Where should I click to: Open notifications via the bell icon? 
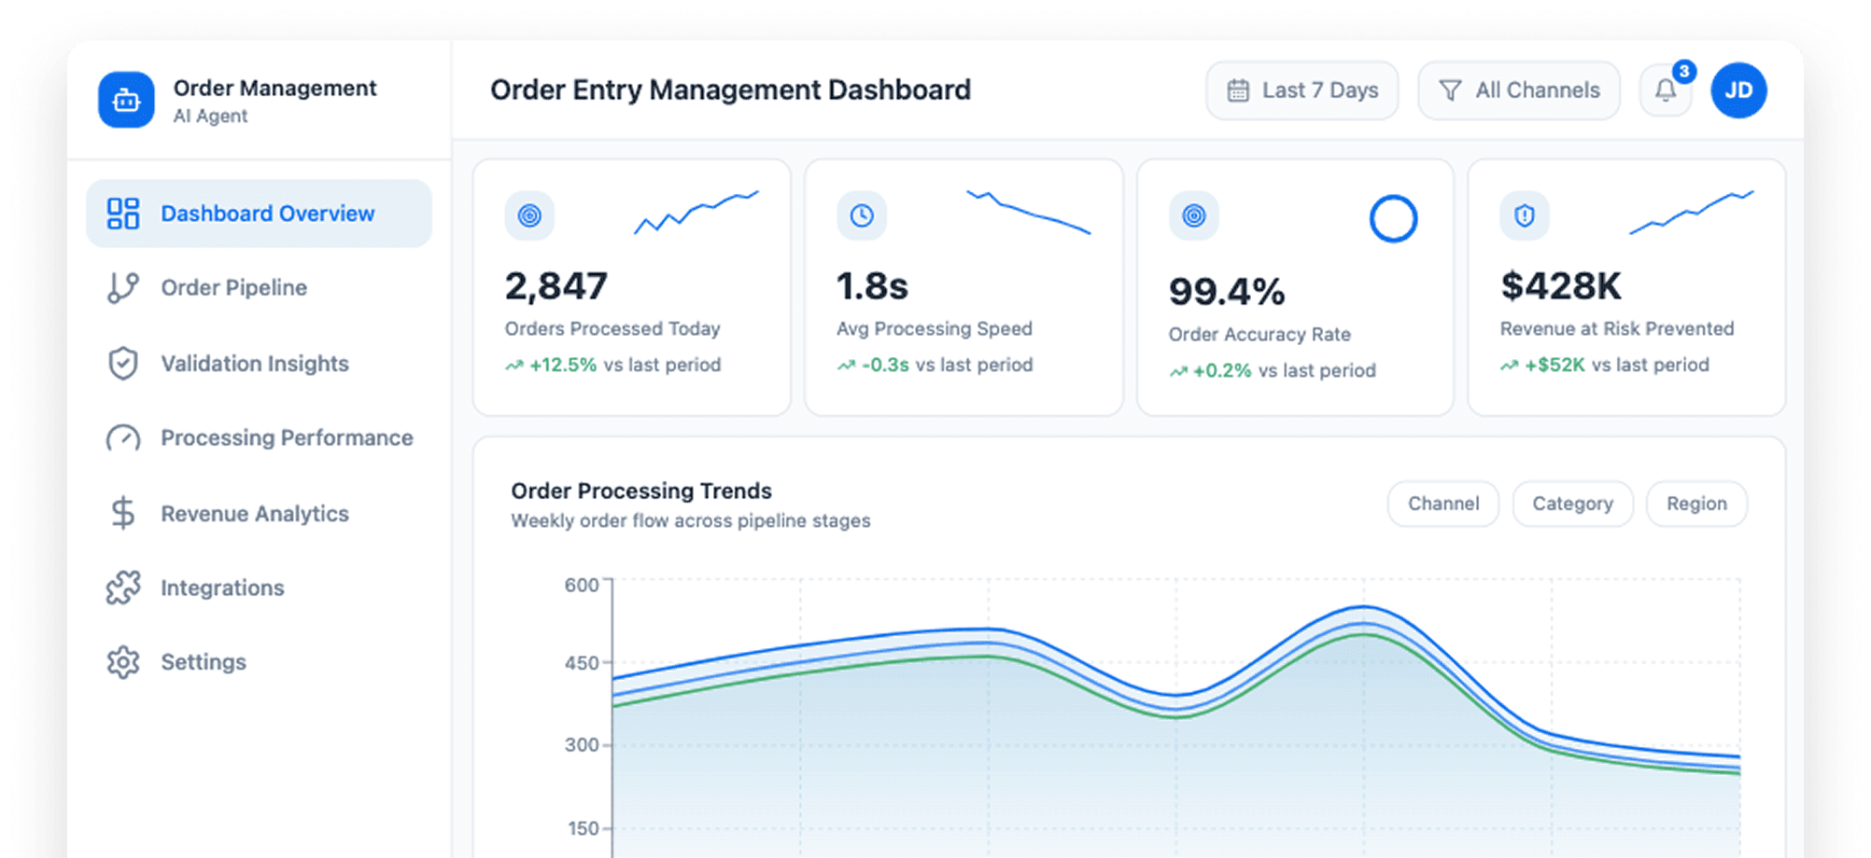[1666, 90]
